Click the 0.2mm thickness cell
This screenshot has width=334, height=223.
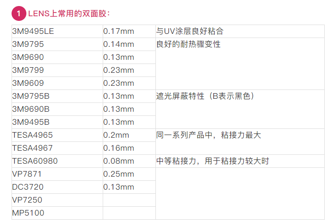[129, 135]
